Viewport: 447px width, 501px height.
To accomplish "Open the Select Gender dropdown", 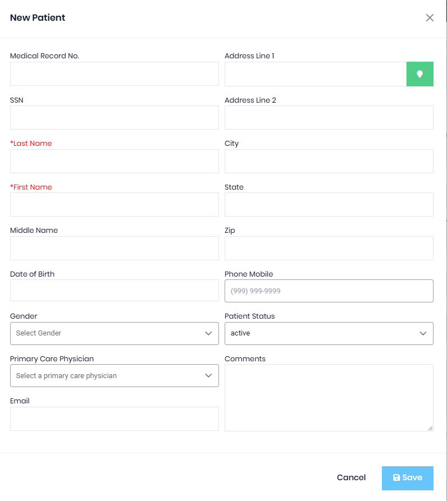I will coord(115,333).
